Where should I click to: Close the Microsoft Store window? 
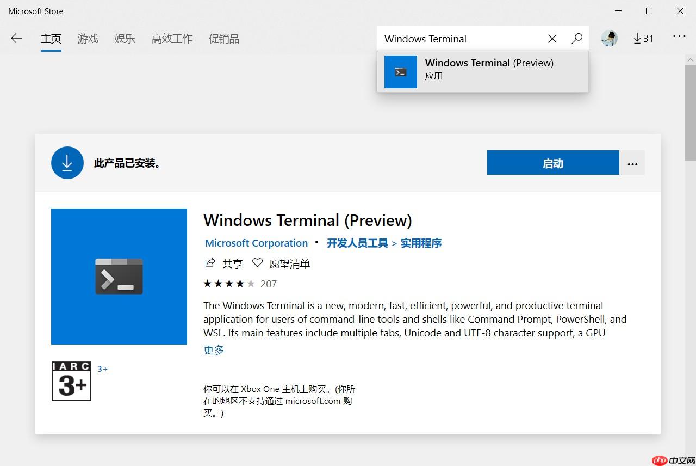coord(680,11)
